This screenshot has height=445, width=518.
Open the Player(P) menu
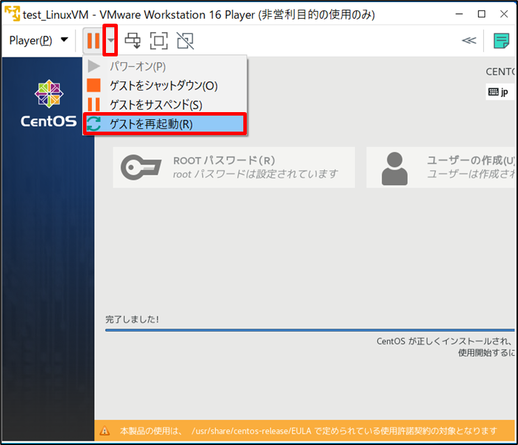pyautogui.click(x=38, y=40)
